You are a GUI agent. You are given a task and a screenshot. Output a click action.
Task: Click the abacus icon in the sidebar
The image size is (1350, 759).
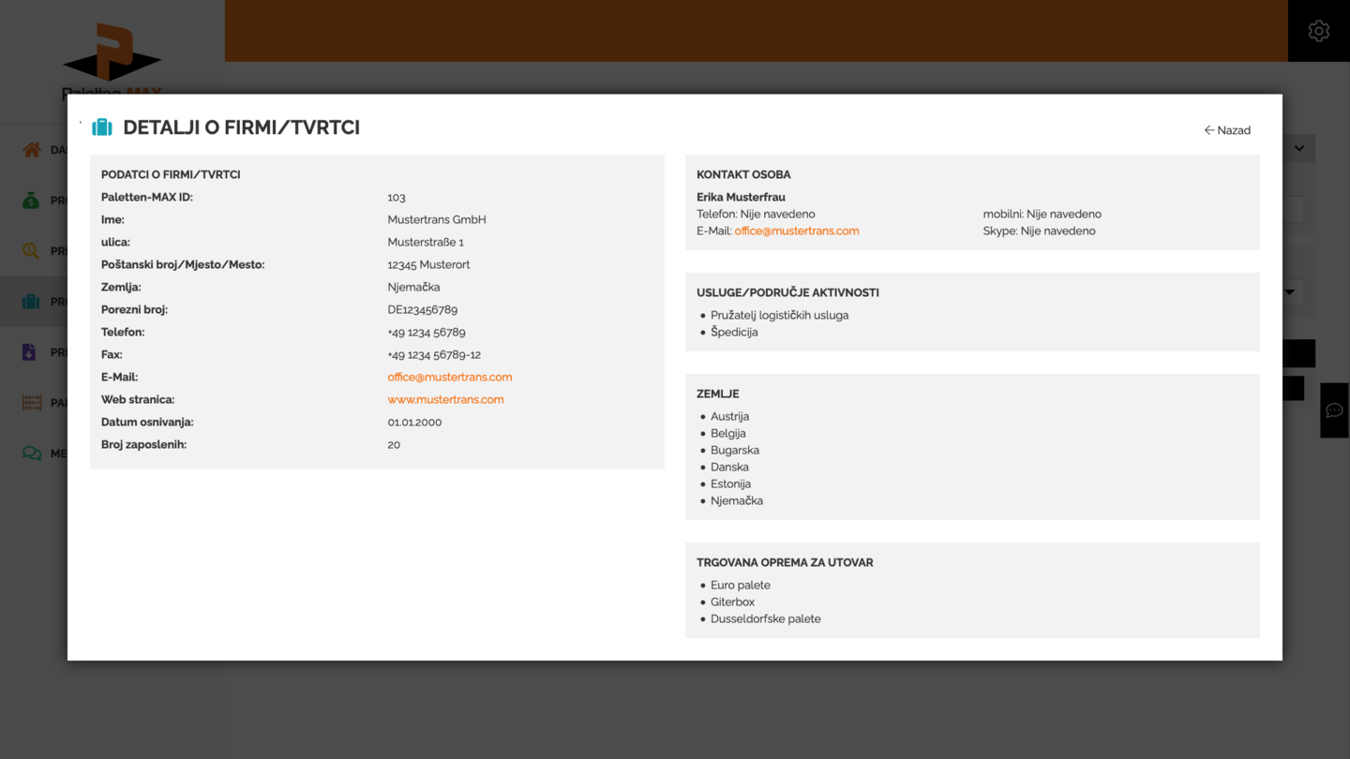tap(32, 403)
